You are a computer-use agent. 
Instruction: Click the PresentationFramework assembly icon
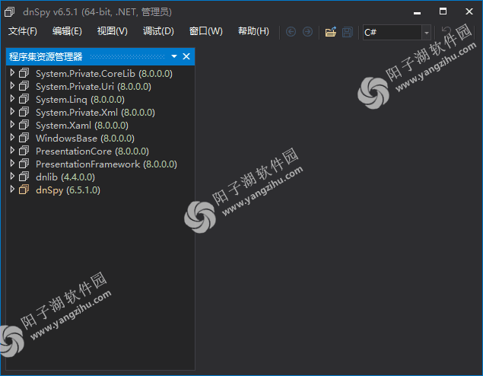[x=24, y=164]
